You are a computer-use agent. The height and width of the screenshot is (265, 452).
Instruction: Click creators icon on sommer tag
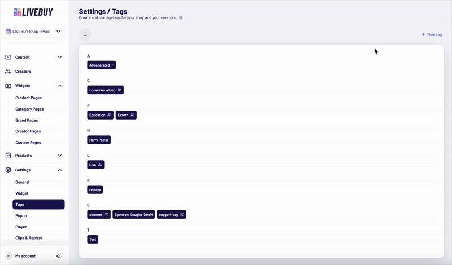106,214
